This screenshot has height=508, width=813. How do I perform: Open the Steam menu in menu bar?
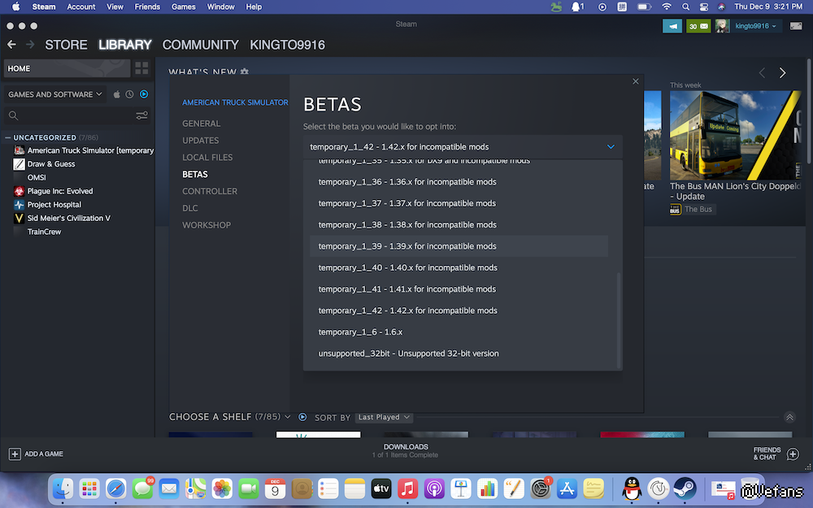click(44, 7)
